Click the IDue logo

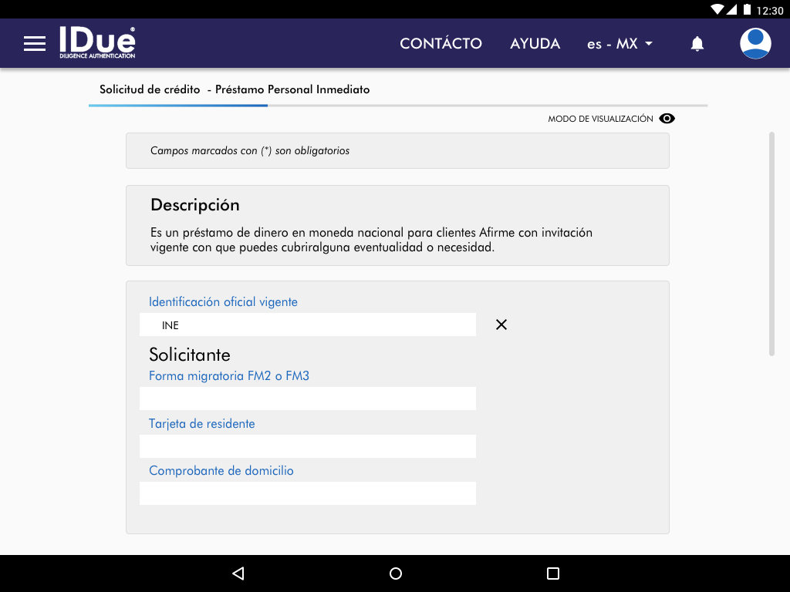[97, 43]
